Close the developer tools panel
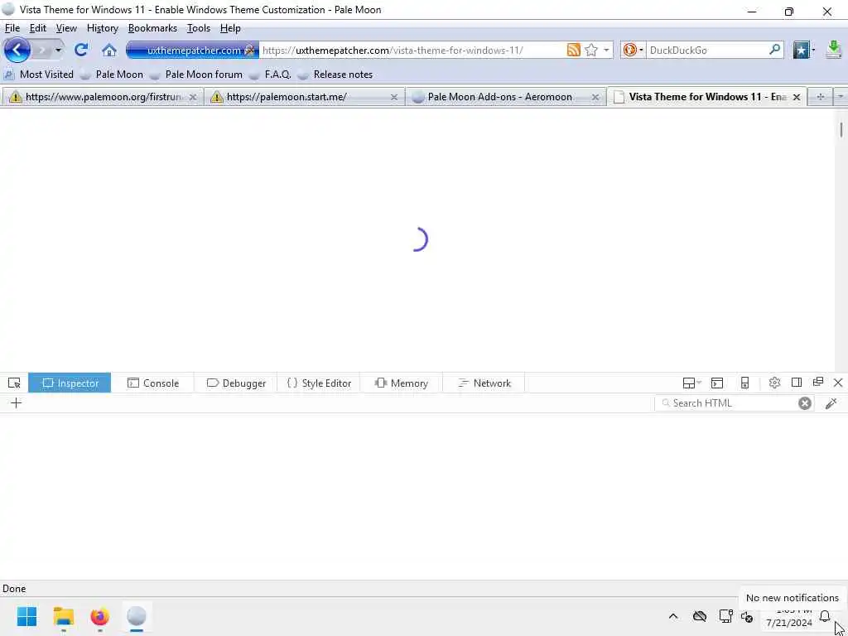 [838, 383]
